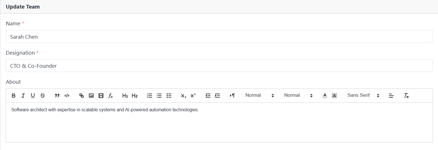Insert a hyperlink
Image resolution: width=438 pixels, height=150 pixels.
coord(81,96)
